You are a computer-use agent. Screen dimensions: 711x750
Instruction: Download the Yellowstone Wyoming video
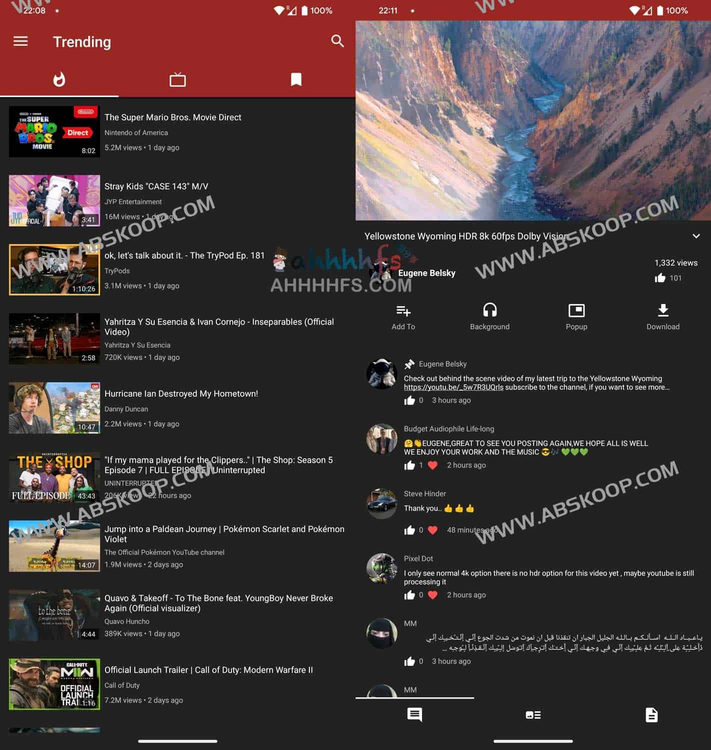(x=663, y=315)
